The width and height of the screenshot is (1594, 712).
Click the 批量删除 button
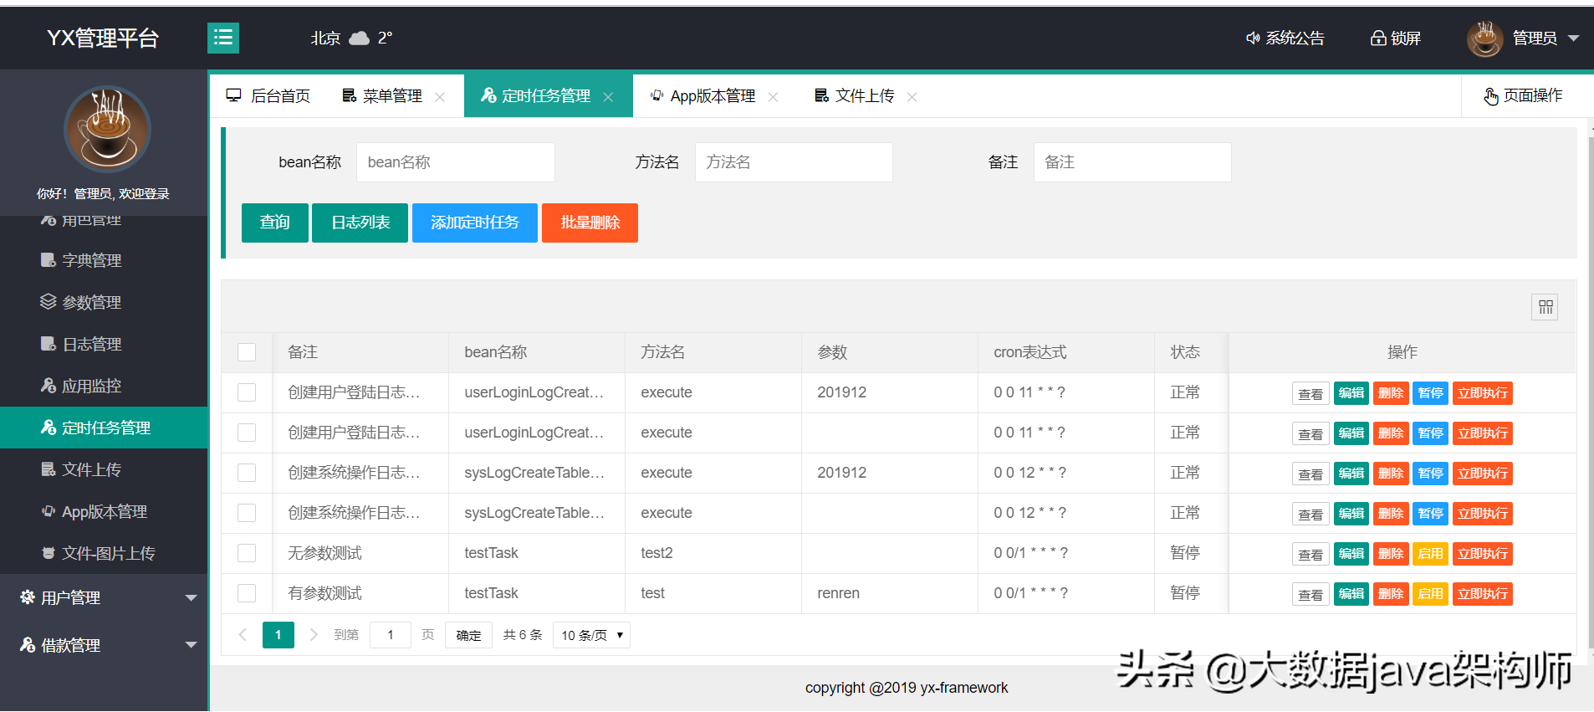pos(590,223)
